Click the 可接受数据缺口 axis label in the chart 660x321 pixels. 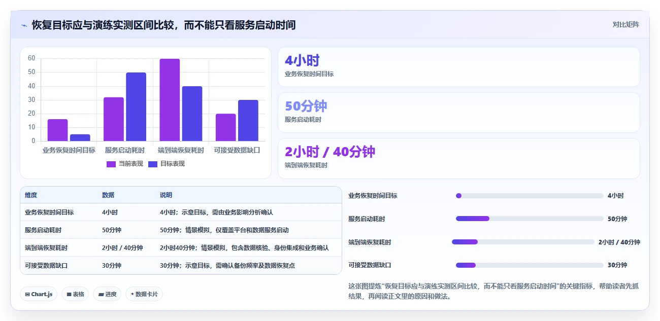(237, 150)
